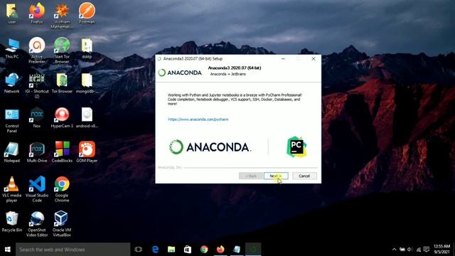Select the IGI - Shortcut (2) icon

tap(37, 85)
